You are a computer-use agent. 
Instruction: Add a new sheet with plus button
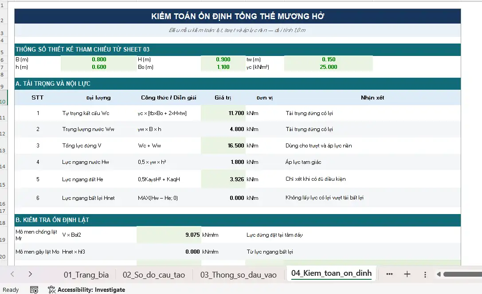(407, 274)
